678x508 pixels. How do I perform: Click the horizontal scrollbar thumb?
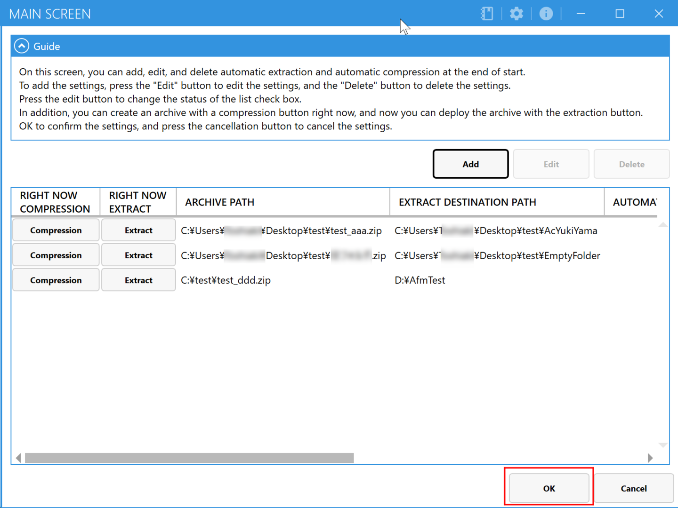[189, 458]
